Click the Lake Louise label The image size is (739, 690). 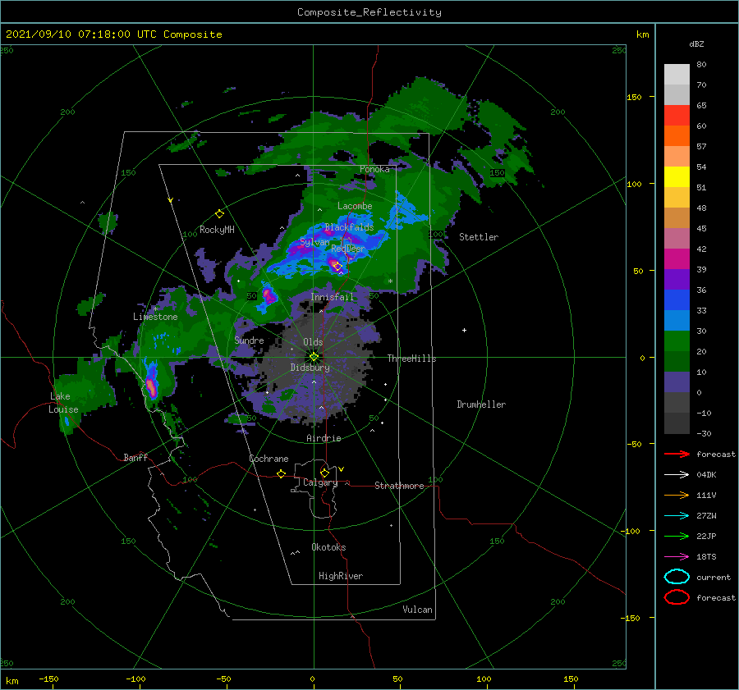click(x=63, y=403)
